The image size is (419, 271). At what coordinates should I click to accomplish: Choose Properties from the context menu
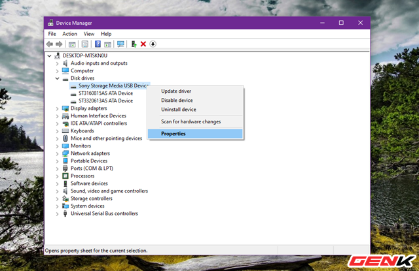pyautogui.click(x=173, y=134)
